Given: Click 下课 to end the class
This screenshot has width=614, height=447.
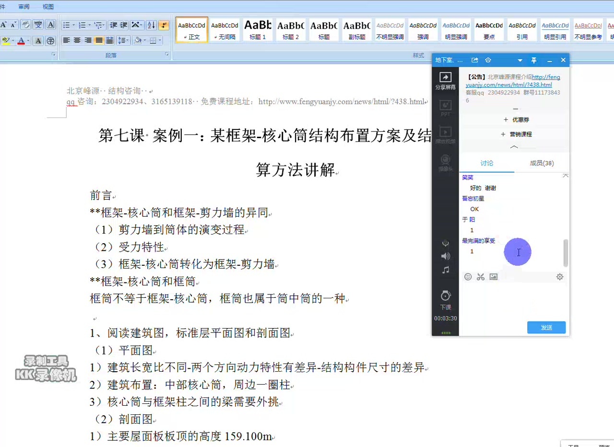Looking at the screenshot, I should 446,299.
